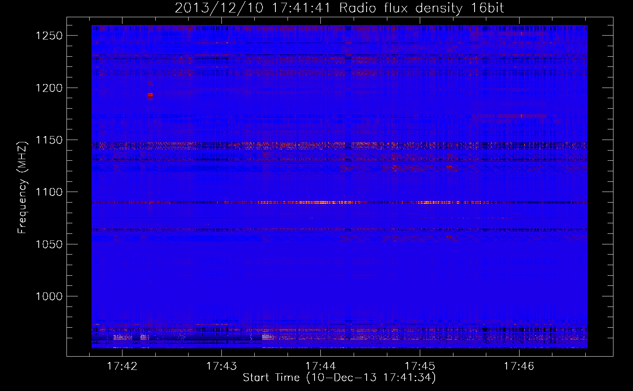This screenshot has width=633, height=391.
Task: Click the 1100 frequency tick label
Action: tap(49, 192)
